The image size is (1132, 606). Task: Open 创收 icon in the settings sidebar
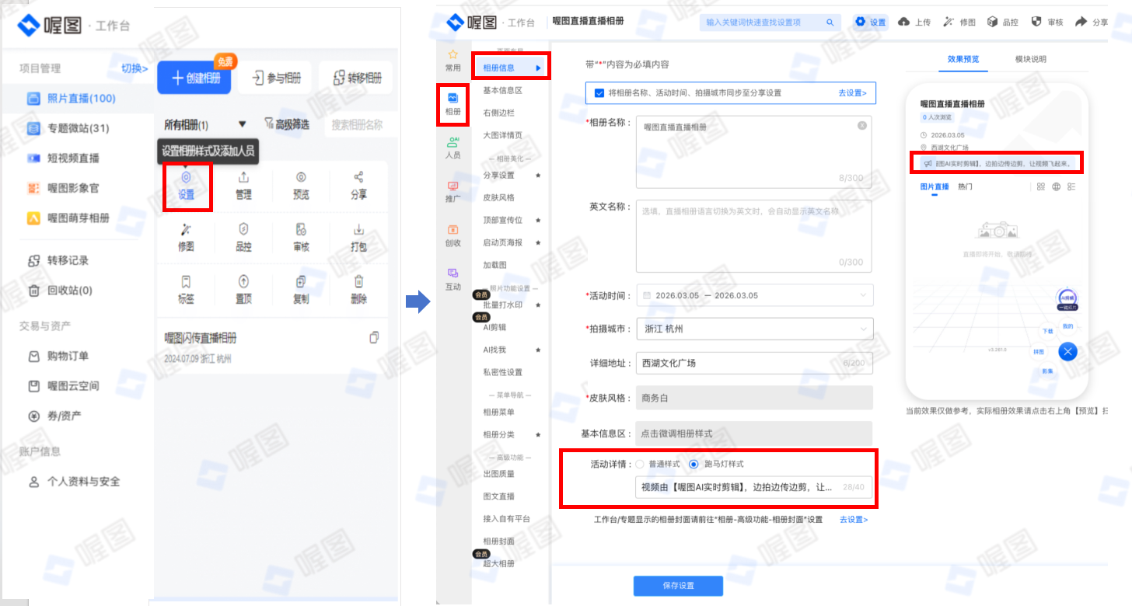[x=452, y=230]
